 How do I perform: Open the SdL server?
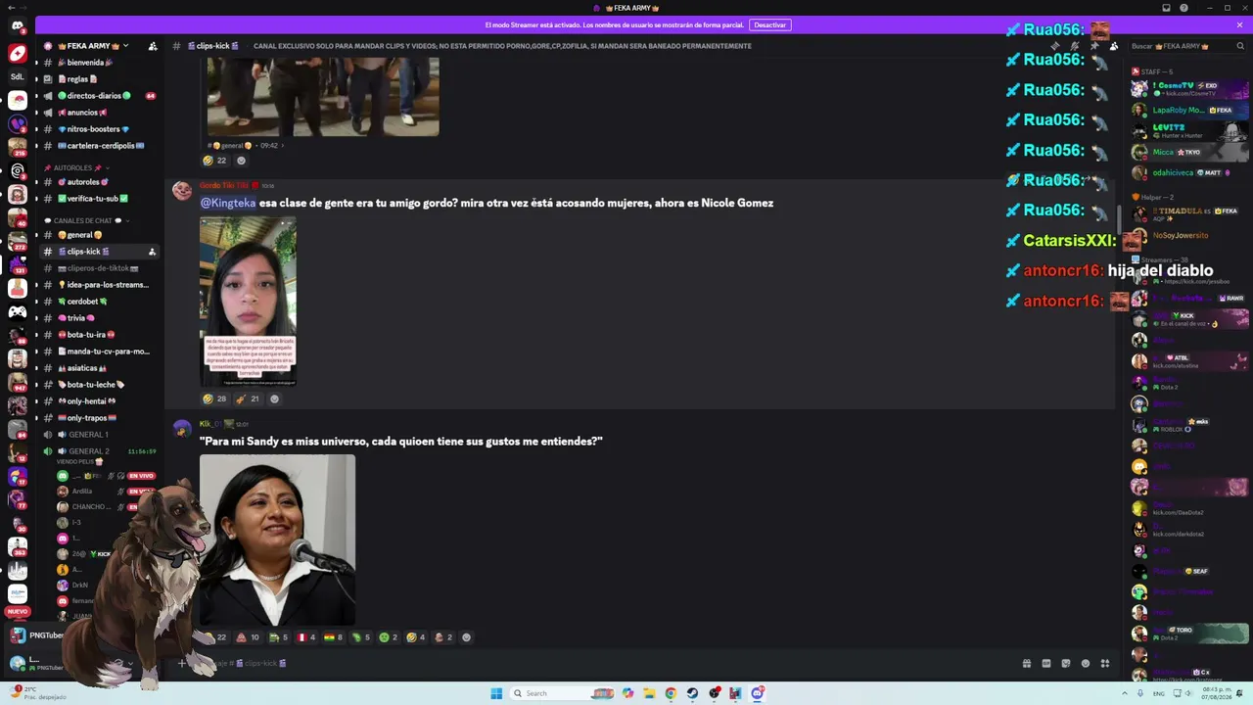click(x=17, y=75)
